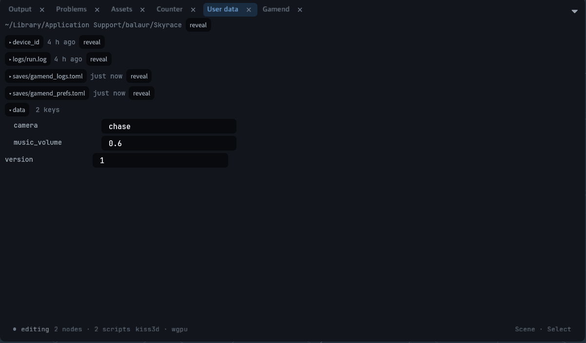Click the version key label
The height and width of the screenshot is (343, 586).
(19, 159)
